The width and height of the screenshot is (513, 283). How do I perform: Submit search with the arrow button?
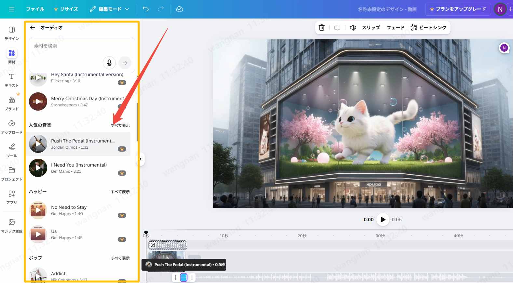[x=125, y=63]
